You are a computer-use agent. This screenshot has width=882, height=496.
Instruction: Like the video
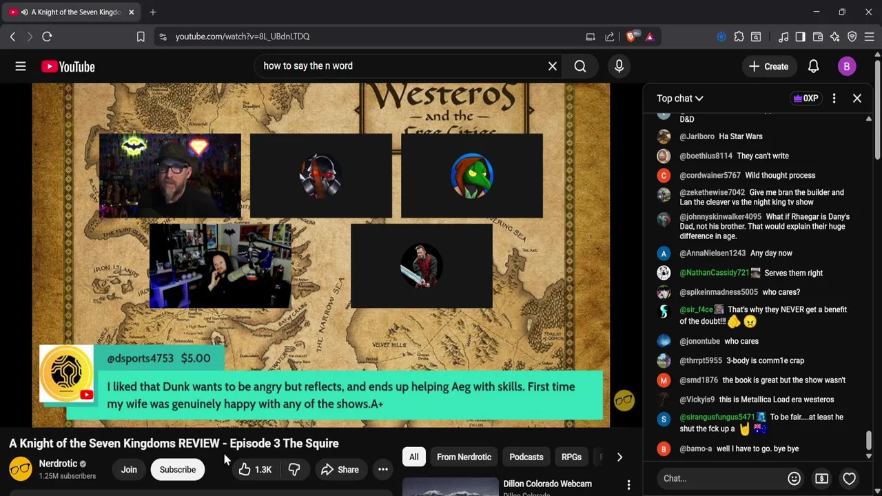pyautogui.click(x=255, y=470)
